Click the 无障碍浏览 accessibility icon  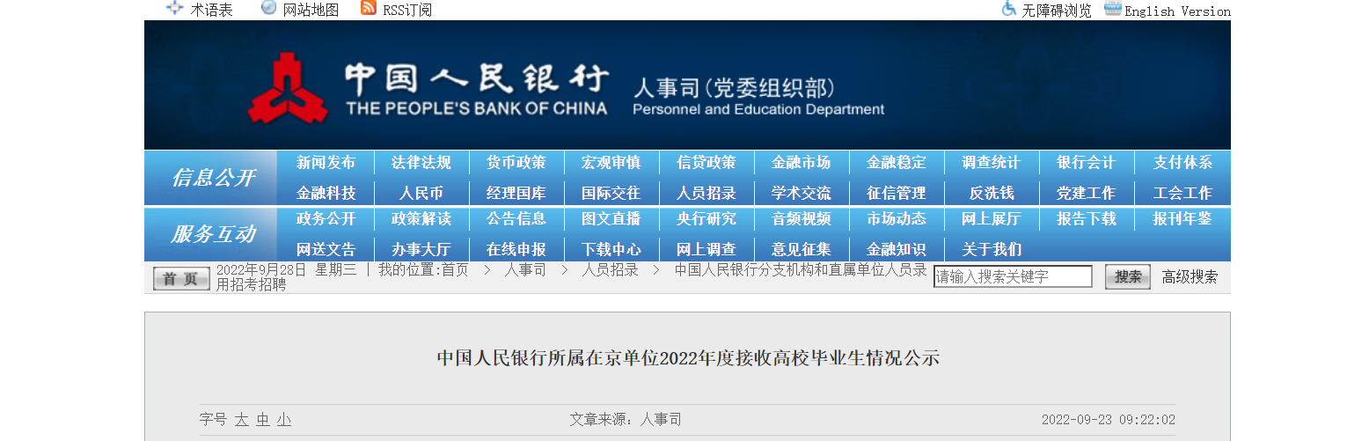(1009, 9)
